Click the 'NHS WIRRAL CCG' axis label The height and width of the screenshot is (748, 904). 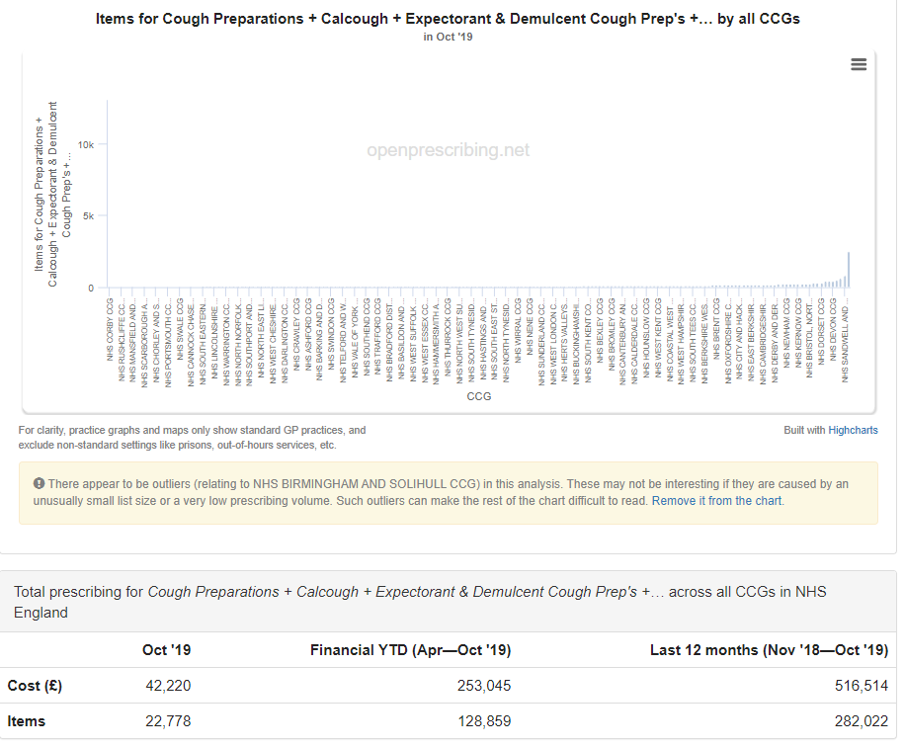point(518,330)
